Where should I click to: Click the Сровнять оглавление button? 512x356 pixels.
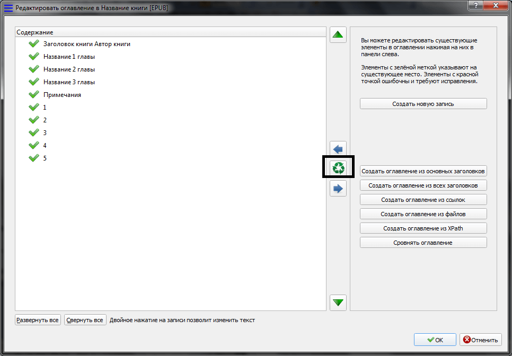click(423, 243)
